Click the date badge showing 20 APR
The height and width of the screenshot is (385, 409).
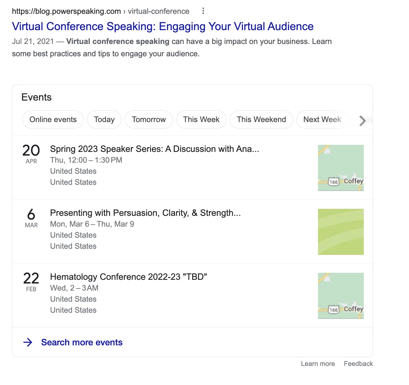tap(31, 153)
